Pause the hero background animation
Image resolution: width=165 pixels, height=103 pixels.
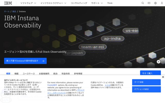click(159, 62)
